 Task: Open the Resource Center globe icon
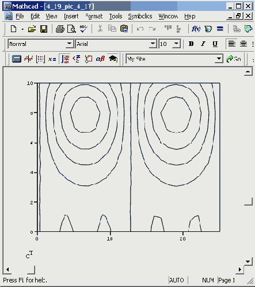tap(248, 29)
